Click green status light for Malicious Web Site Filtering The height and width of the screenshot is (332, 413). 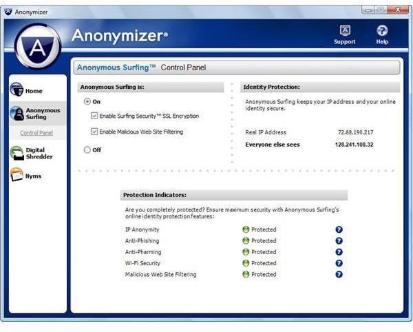pyautogui.click(x=246, y=275)
